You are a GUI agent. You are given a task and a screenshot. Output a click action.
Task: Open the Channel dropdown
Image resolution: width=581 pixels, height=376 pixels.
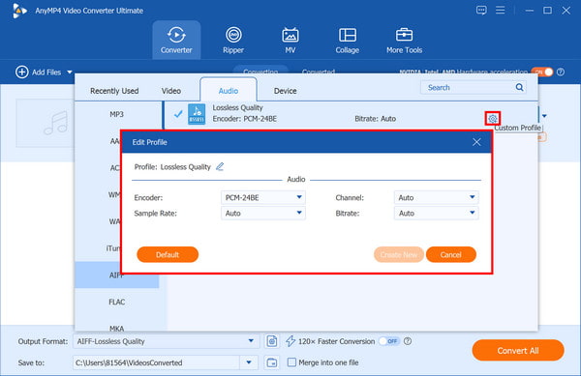(x=436, y=197)
